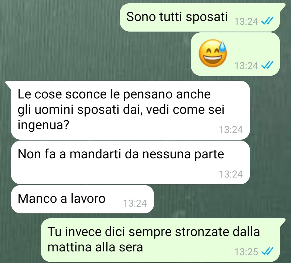The width and height of the screenshot is (291, 263).
Task: Tap empty chat wallpaper left of the emoji bubble
Action: (96, 54)
